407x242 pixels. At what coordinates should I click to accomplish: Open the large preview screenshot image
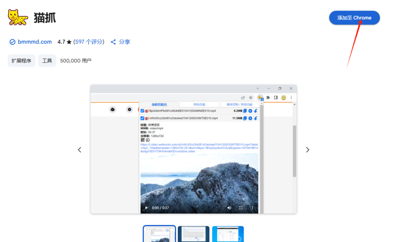tap(194, 149)
